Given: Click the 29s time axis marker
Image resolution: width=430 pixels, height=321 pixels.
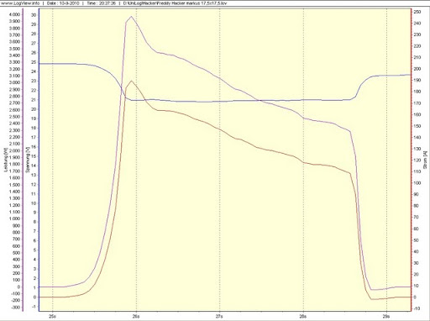Looking at the screenshot, I should coord(386,316).
